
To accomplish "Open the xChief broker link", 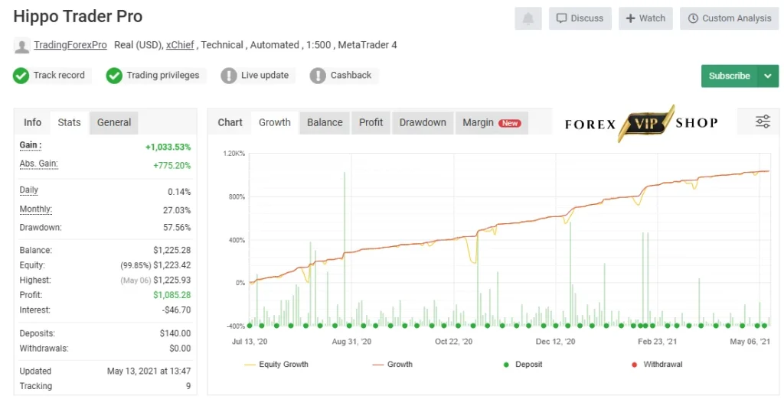I will click(x=180, y=45).
